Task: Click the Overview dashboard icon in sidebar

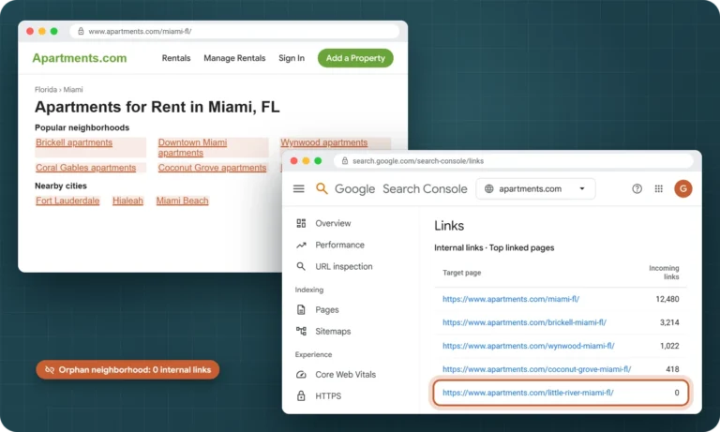Action: coord(301,223)
